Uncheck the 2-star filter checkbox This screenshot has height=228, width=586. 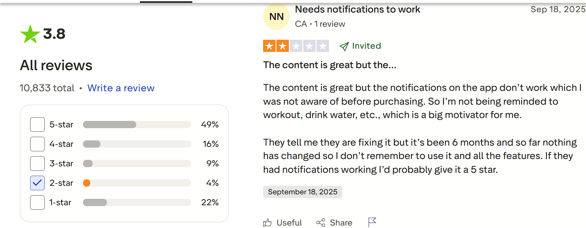[37, 183]
